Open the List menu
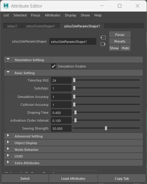The height and width of the screenshot is (184, 147). (6, 15)
